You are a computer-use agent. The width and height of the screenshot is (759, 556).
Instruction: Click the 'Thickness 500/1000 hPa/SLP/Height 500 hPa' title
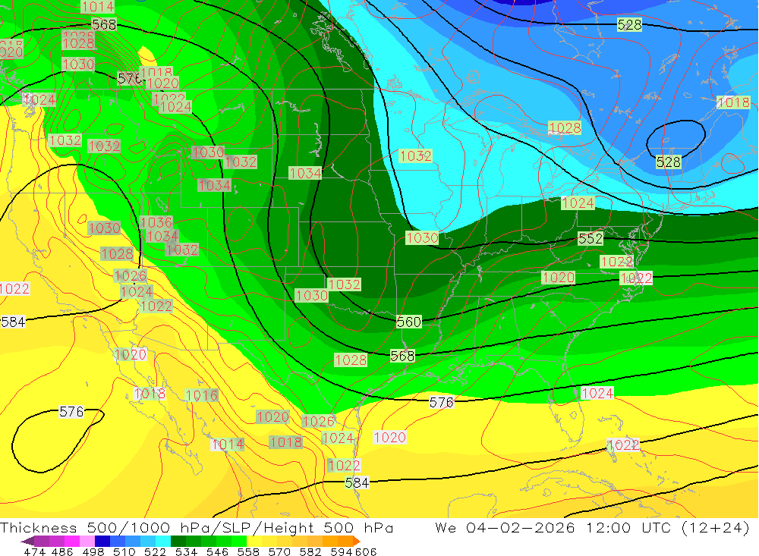197,527
